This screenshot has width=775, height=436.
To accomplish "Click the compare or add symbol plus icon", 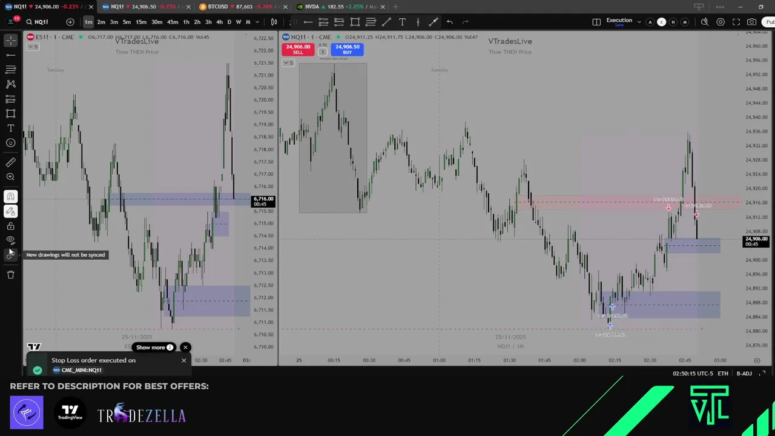I will pyautogui.click(x=70, y=22).
